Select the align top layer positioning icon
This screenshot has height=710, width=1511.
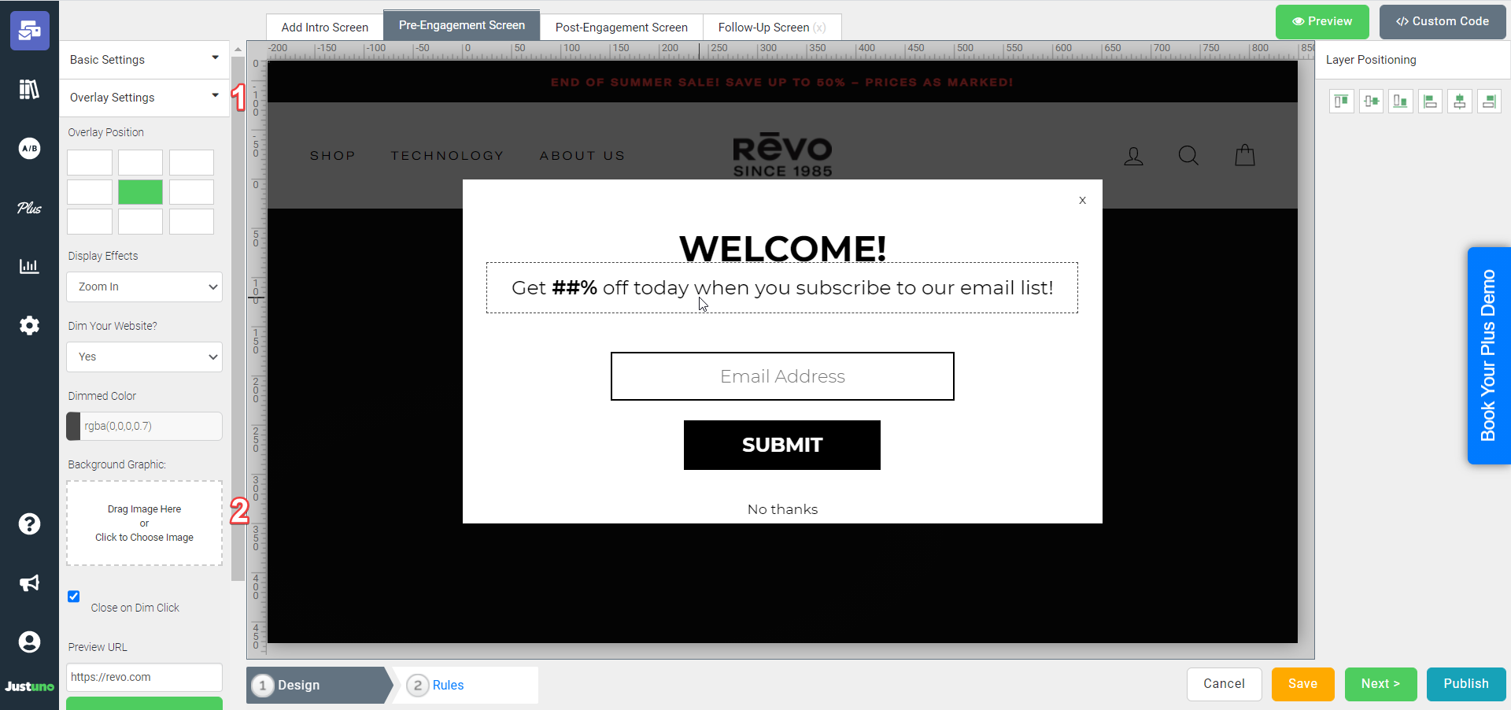[x=1341, y=101]
